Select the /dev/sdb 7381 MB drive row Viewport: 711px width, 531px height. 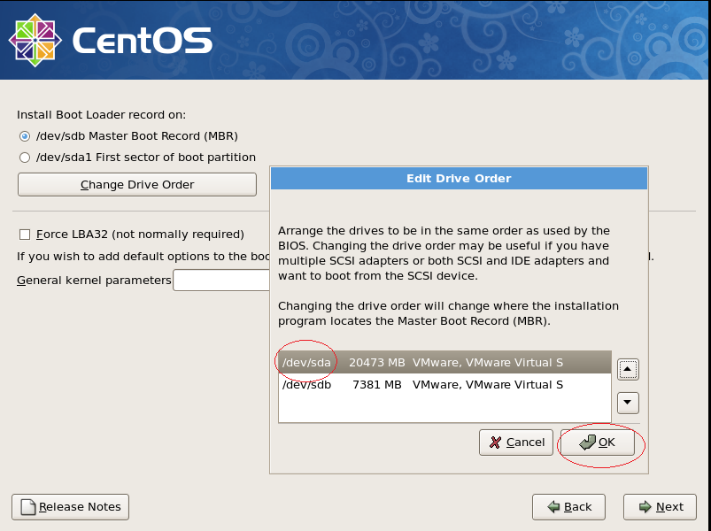[x=444, y=385]
